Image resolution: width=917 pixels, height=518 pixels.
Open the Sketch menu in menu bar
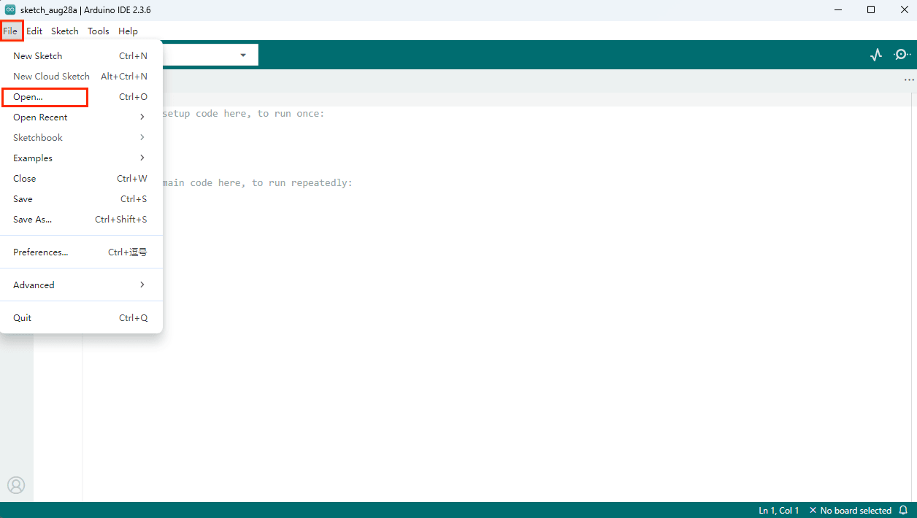pos(65,31)
